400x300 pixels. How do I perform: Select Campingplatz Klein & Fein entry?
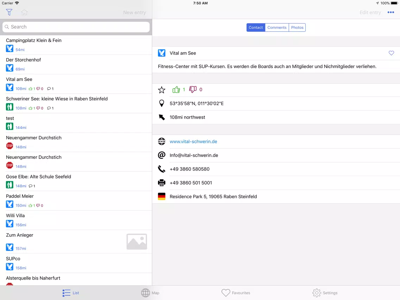pos(76,45)
